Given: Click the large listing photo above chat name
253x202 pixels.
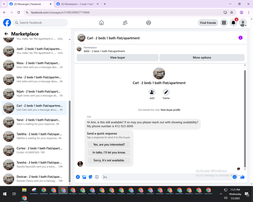Looking at the screenshot, I should [x=159, y=73].
